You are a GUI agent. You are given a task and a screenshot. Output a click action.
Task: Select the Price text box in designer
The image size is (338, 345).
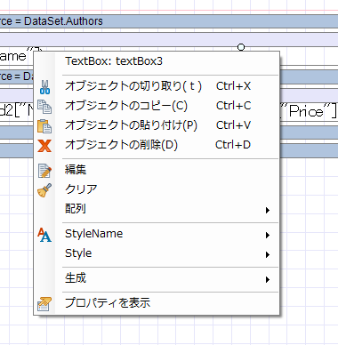pyautogui.click(x=309, y=111)
